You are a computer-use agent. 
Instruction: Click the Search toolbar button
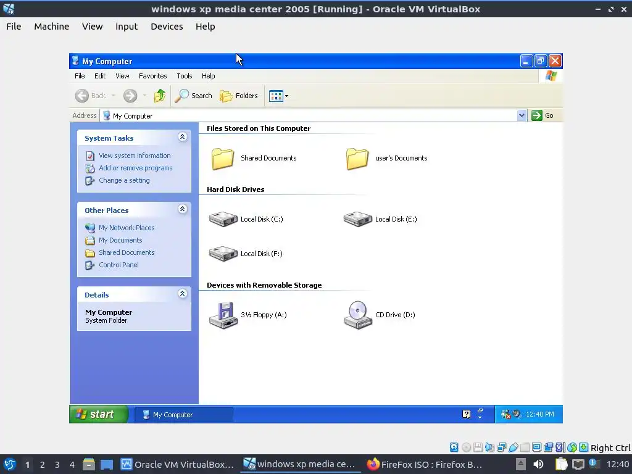(x=193, y=96)
